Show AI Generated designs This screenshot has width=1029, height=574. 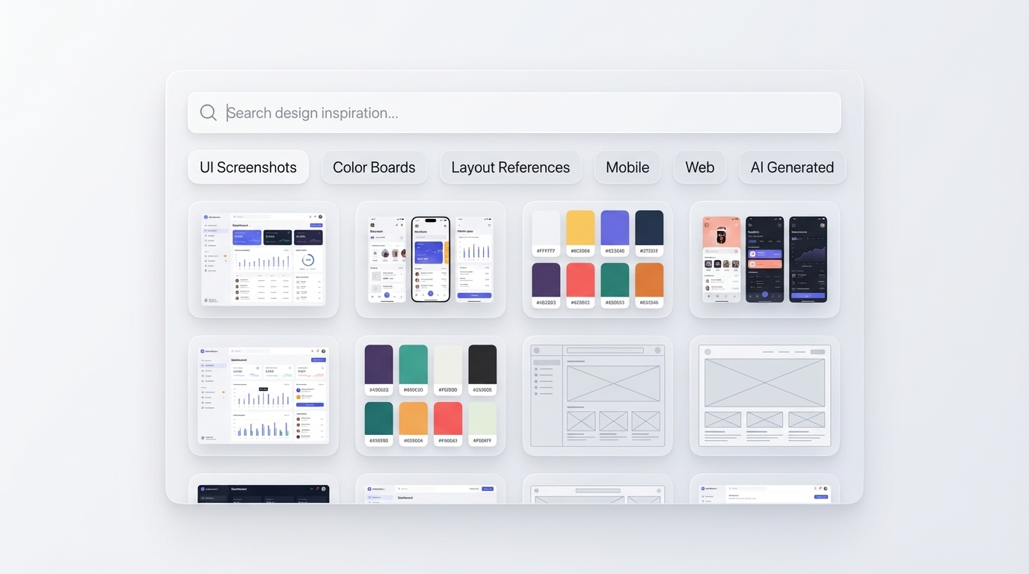(x=791, y=167)
